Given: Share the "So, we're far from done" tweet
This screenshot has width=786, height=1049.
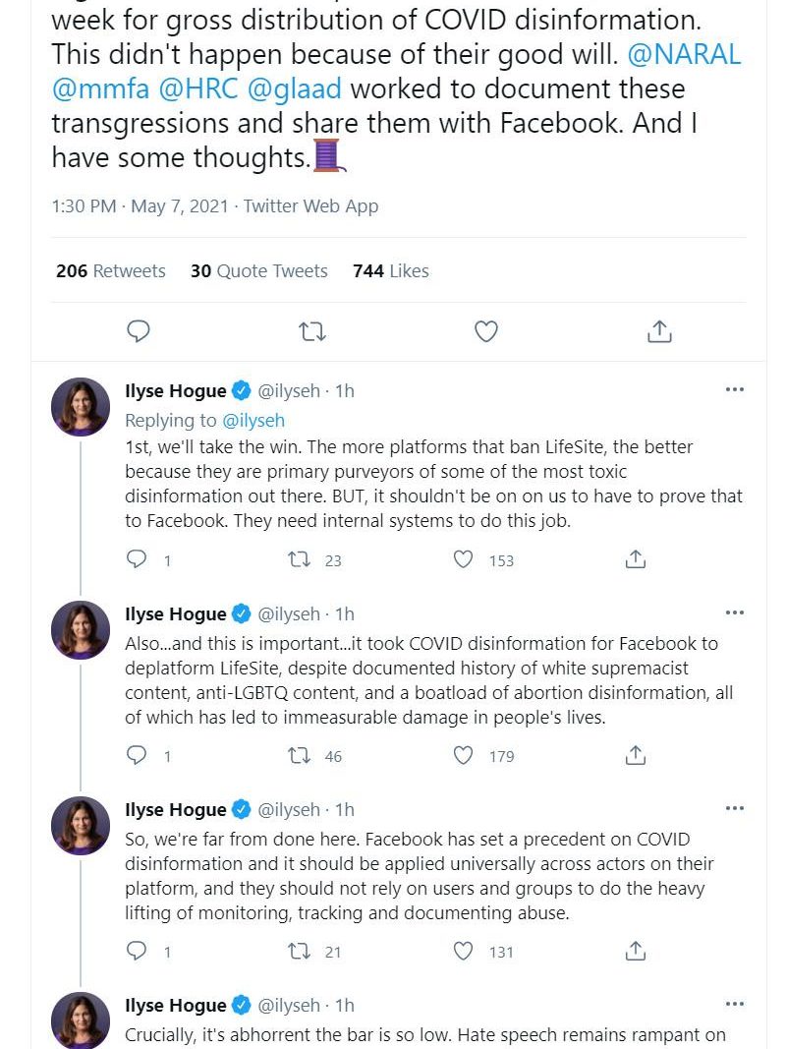Looking at the screenshot, I should click(636, 951).
